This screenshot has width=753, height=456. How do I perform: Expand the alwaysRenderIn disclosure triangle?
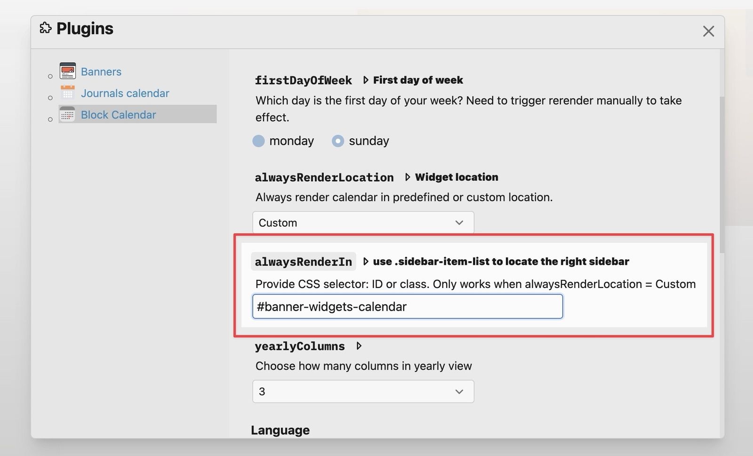366,262
